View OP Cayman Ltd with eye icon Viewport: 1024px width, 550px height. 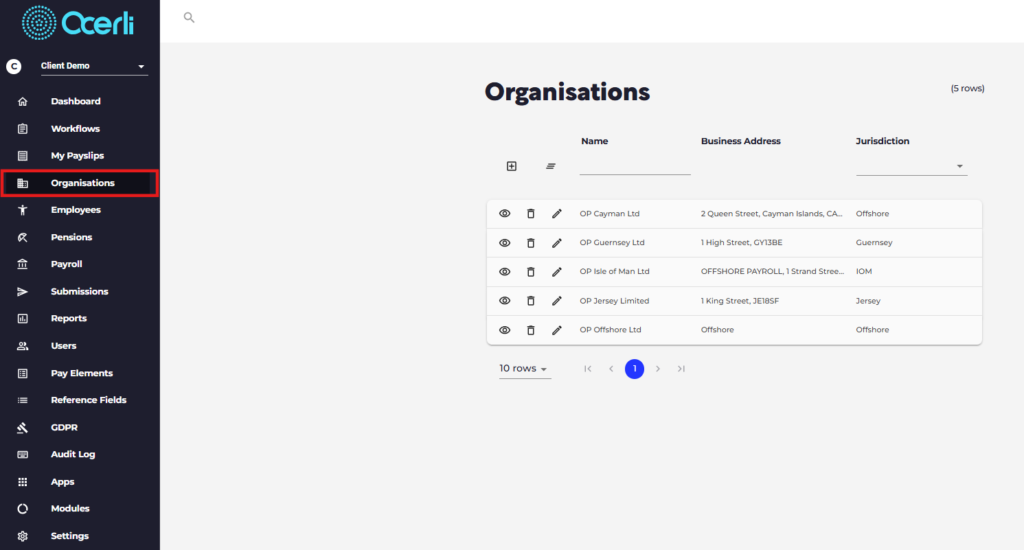coord(505,214)
